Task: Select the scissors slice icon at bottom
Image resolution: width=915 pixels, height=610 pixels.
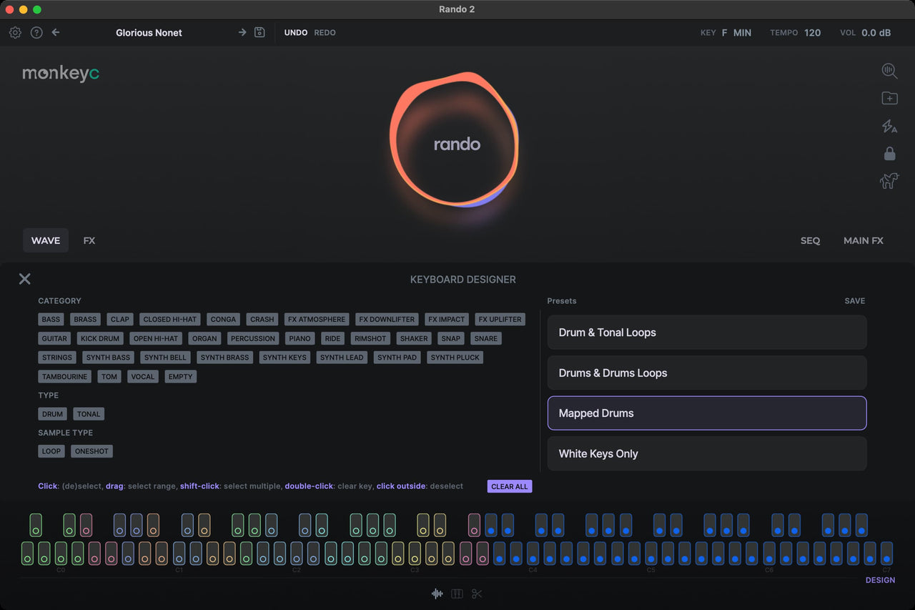Action: pyautogui.click(x=478, y=594)
